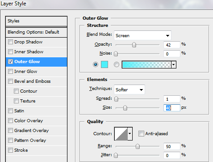Screen dimensions: 213x162
Task: Select Blending Options: Default
Action: pyautogui.click(x=36, y=32)
